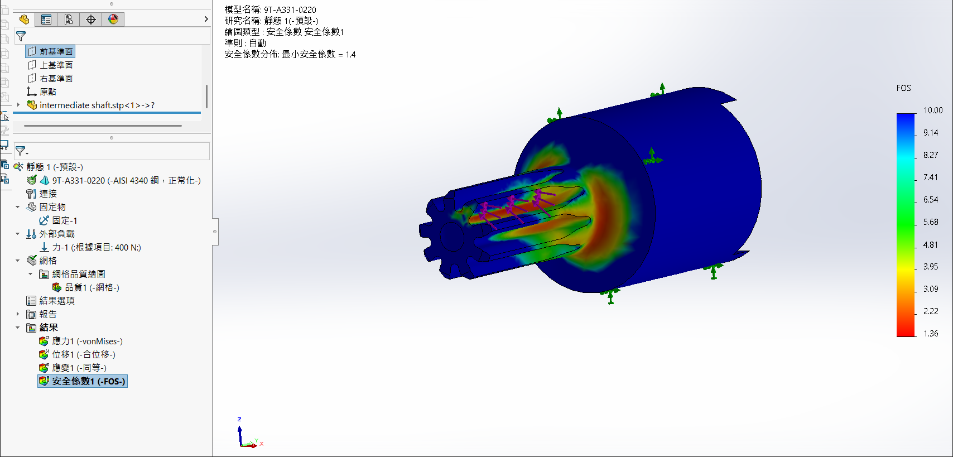Click the top feature tree filter funnel

pyautogui.click(x=21, y=36)
